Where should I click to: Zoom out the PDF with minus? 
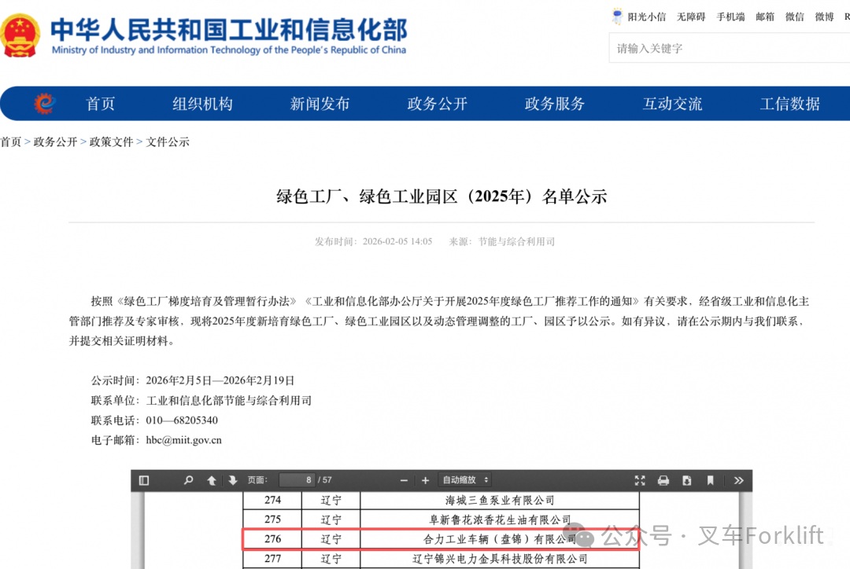click(404, 480)
